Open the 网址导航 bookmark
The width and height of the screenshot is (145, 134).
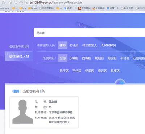point(127,8)
